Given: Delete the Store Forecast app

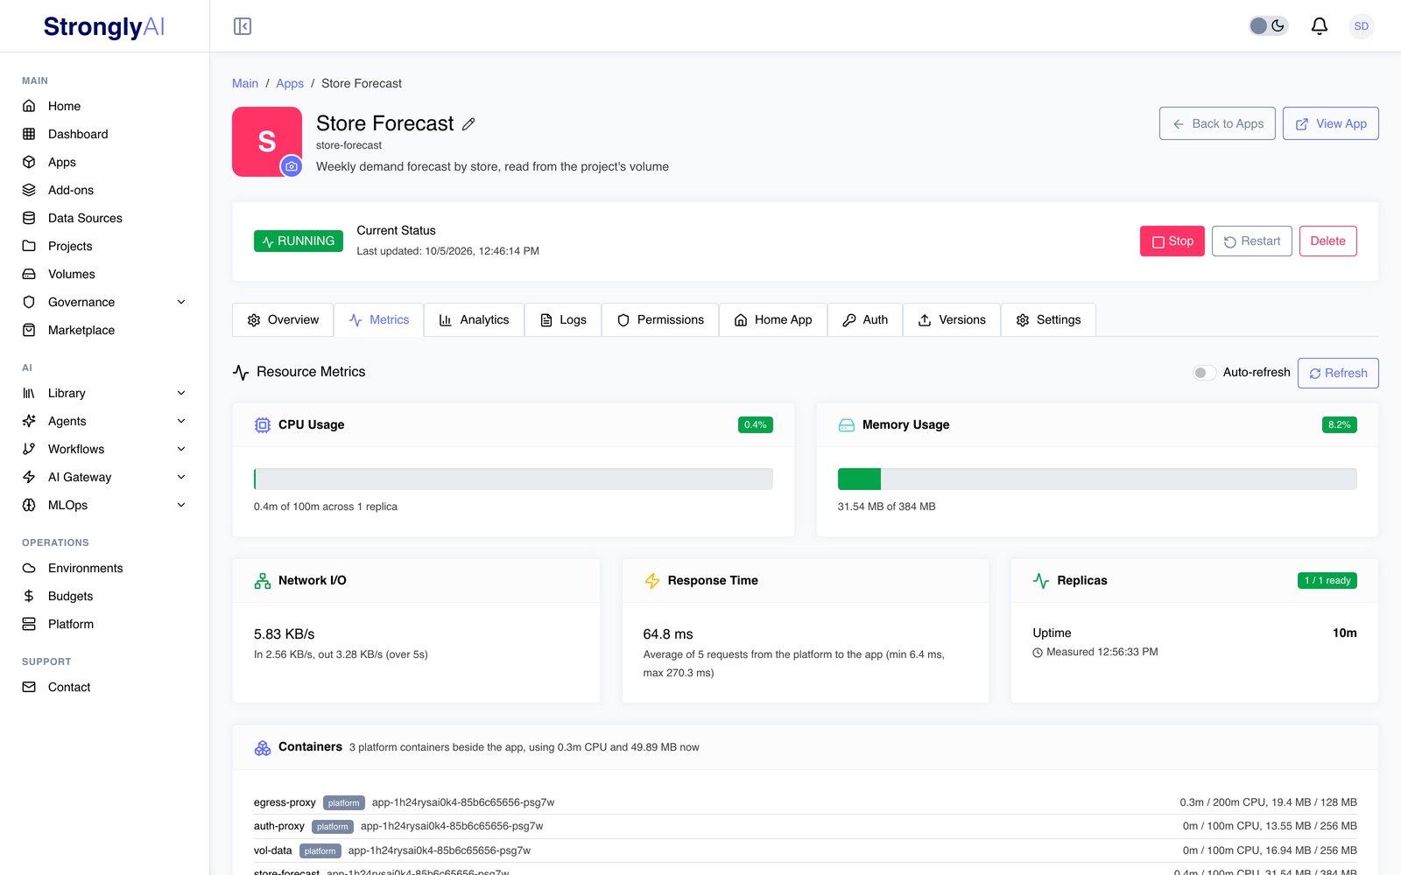Looking at the screenshot, I should pos(1327,241).
